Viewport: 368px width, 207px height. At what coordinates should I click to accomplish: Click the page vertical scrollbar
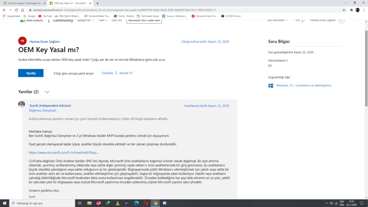click(x=366, y=68)
